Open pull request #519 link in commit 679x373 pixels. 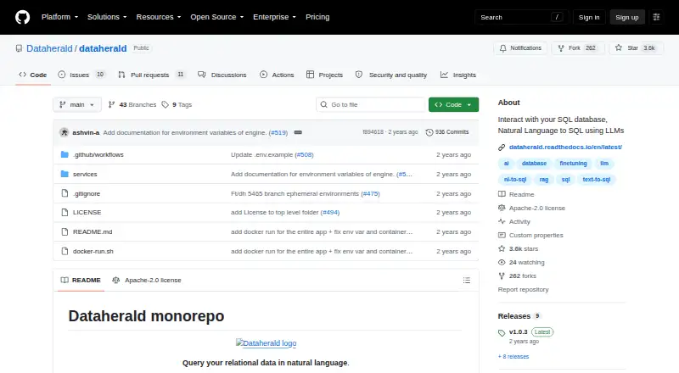coord(278,132)
